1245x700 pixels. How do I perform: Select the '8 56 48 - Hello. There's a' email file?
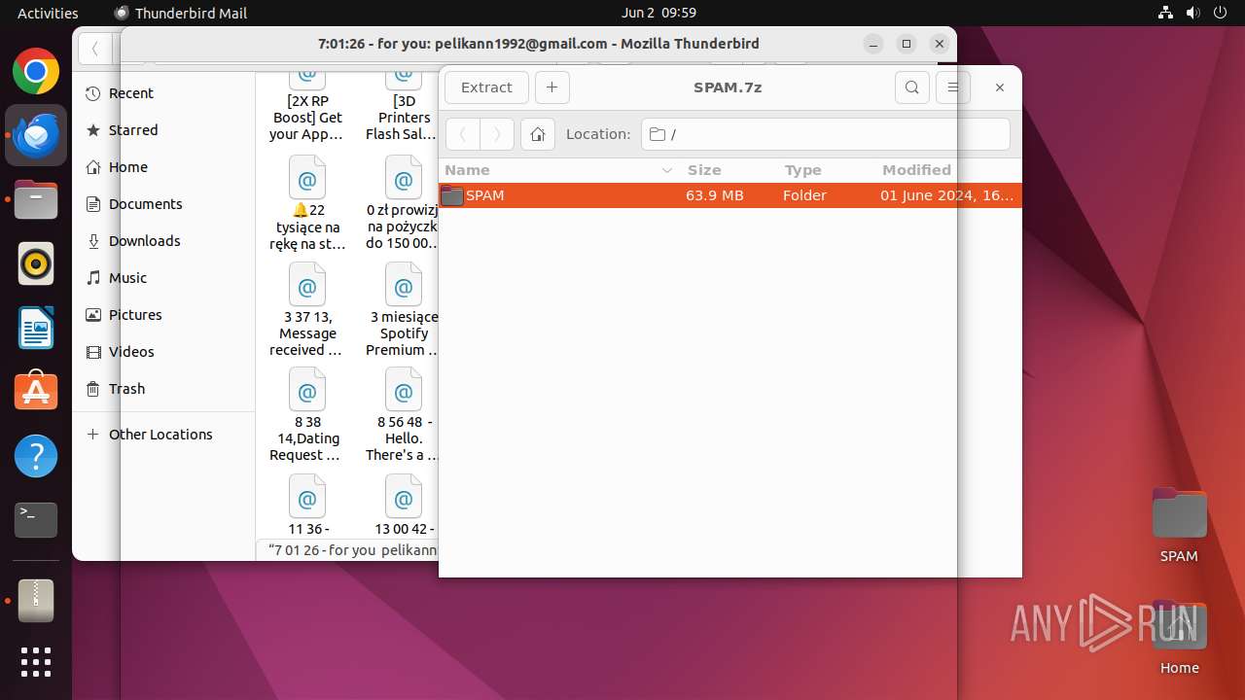[x=403, y=414]
